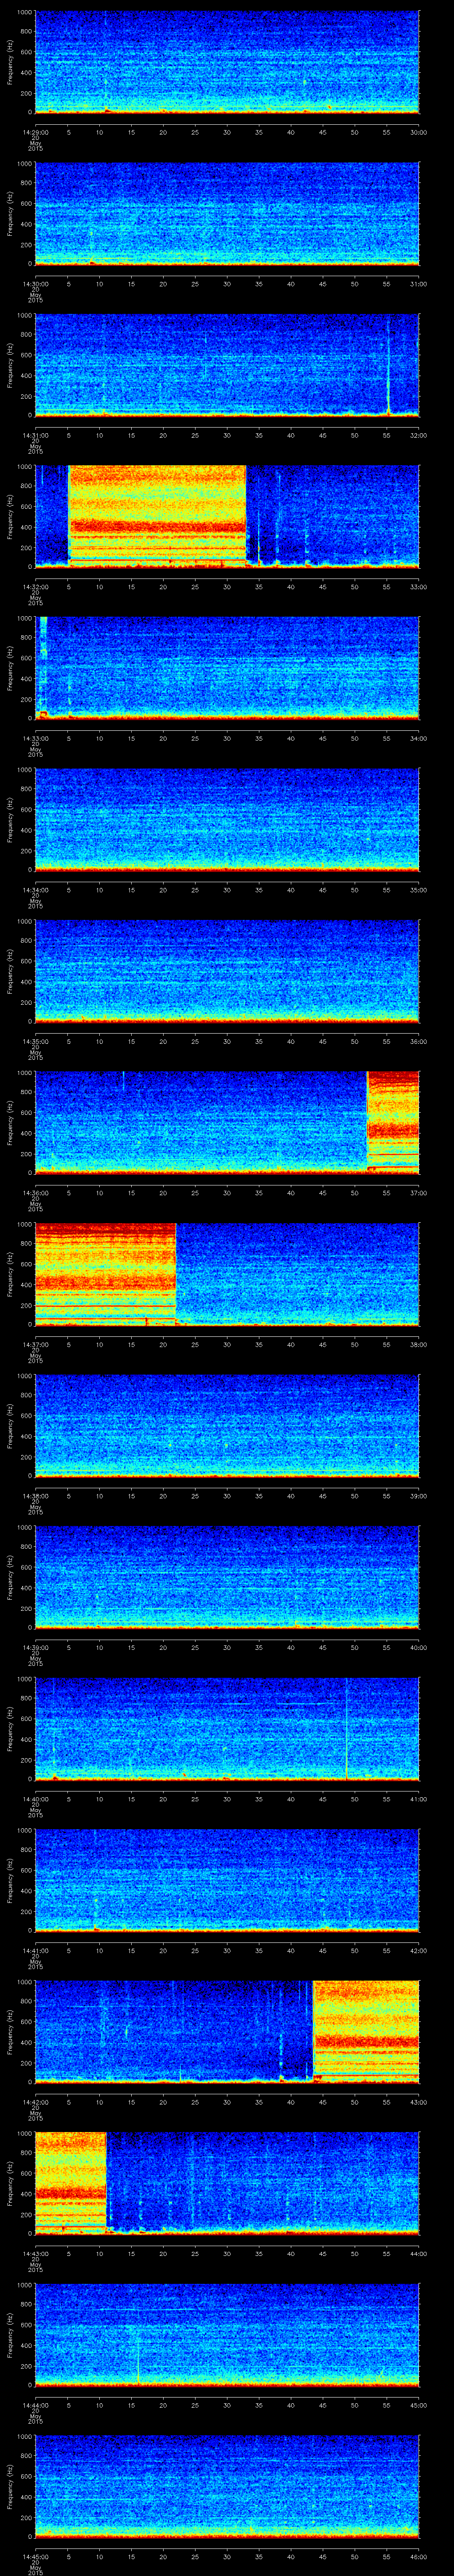Click the Frequency (Hz) label of 14:29:00 spectrogram

tap(11, 62)
